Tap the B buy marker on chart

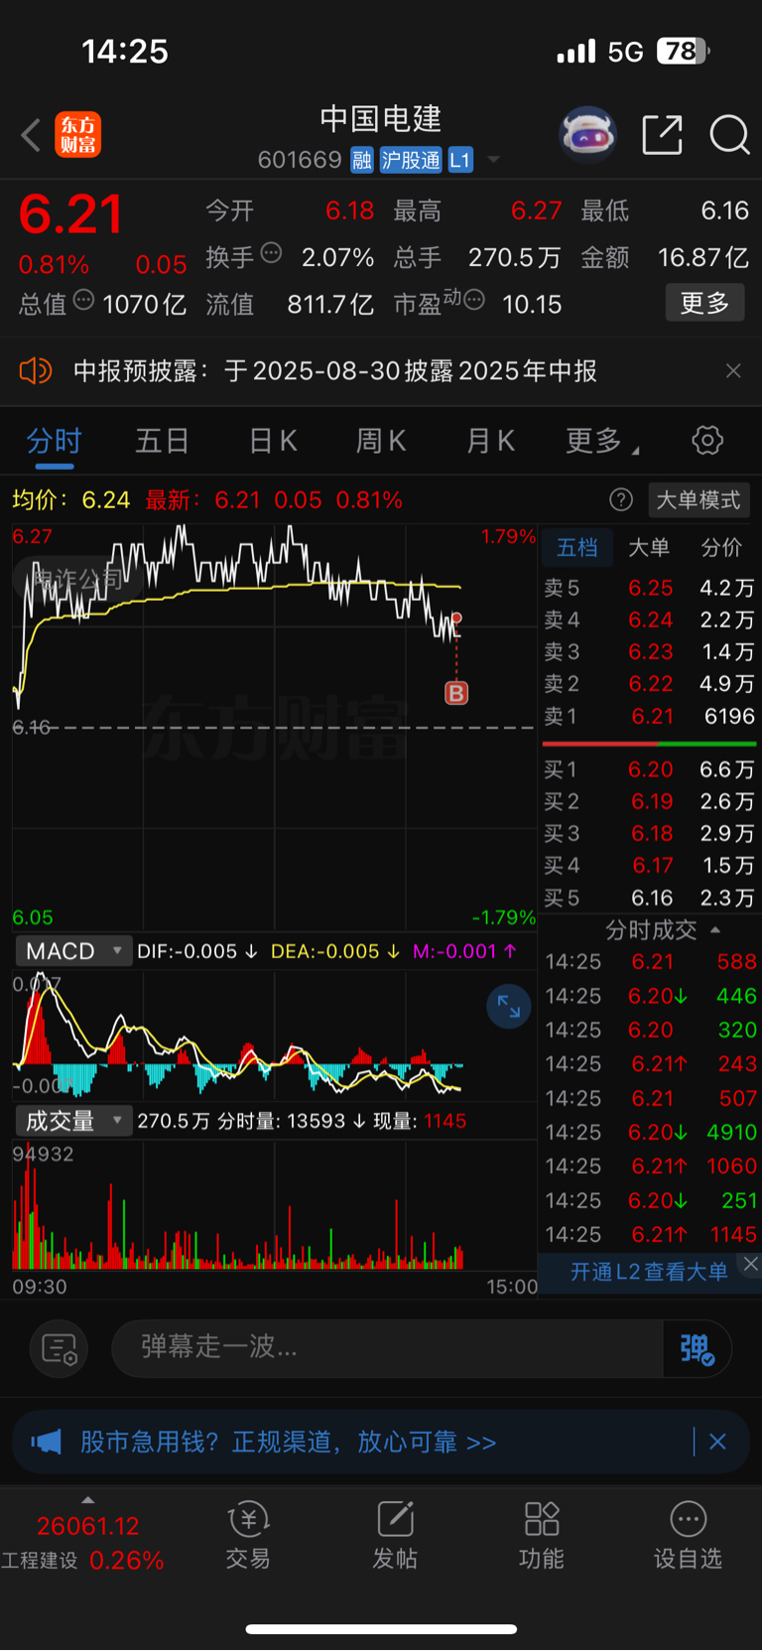tap(456, 693)
